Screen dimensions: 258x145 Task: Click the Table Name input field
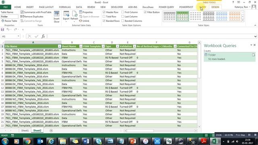coord(10,17)
